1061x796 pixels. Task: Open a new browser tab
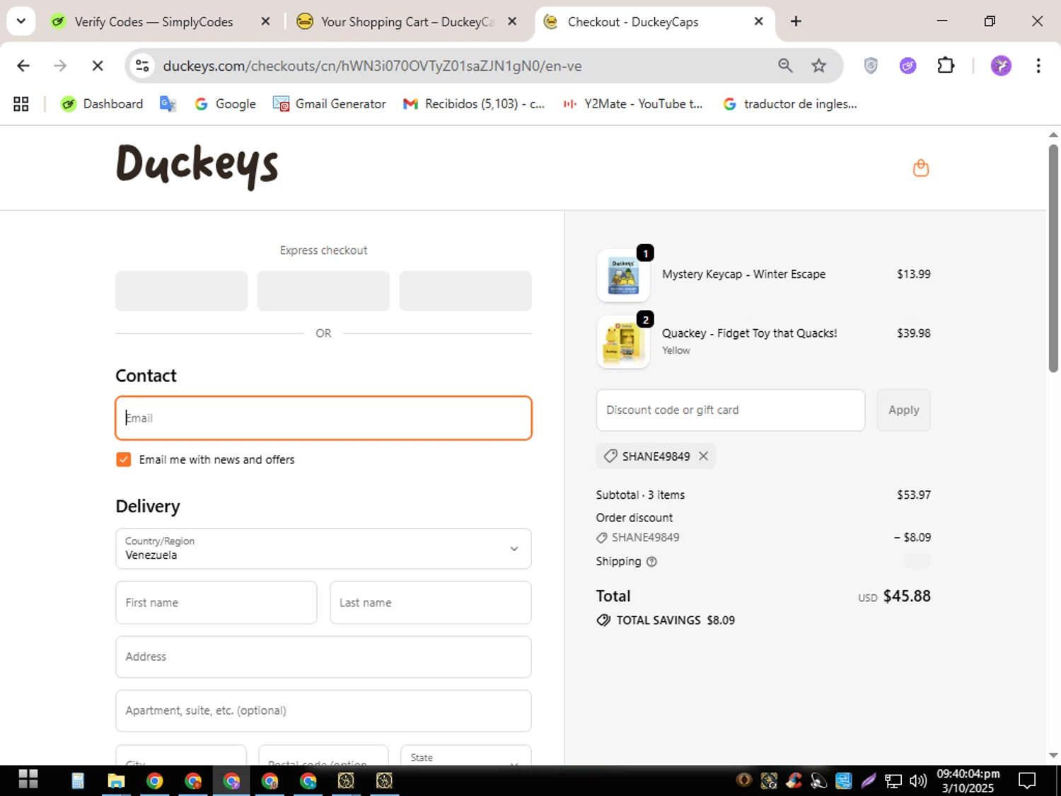pyautogui.click(x=796, y=21)
